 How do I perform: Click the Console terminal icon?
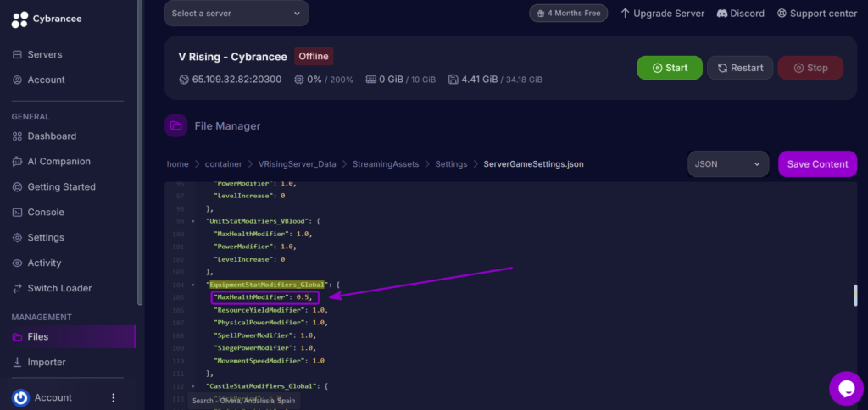[x=17, y=213]
